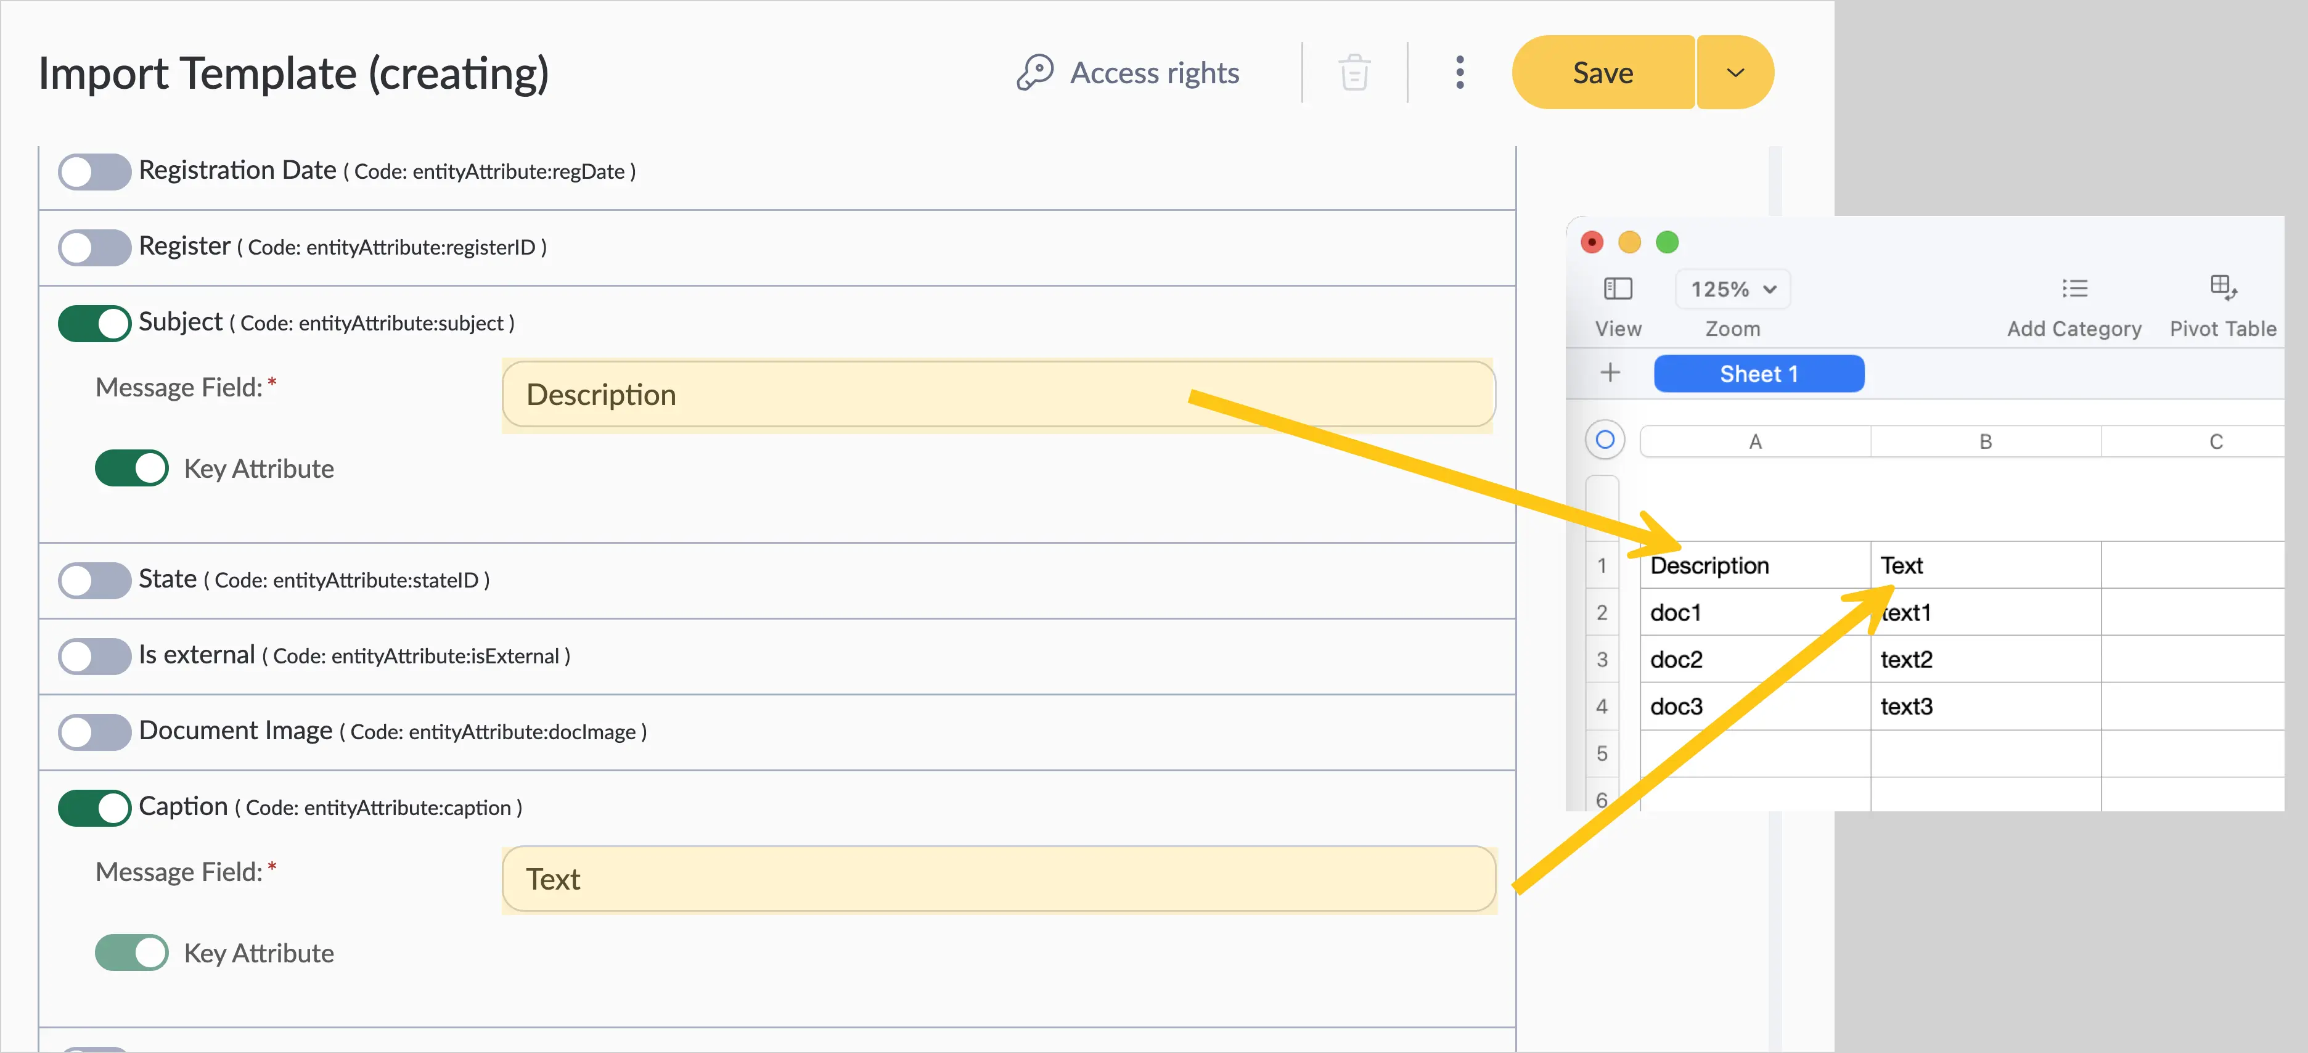Select row 4 header in spreadsheet
The width and height of the screenshot is (2308, 1053).
point(1602,706)
